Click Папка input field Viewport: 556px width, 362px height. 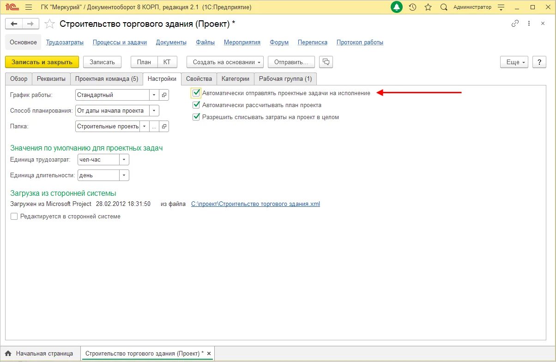(x=107, y=126)
